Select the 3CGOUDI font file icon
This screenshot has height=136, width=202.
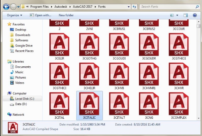coord(119,44)
